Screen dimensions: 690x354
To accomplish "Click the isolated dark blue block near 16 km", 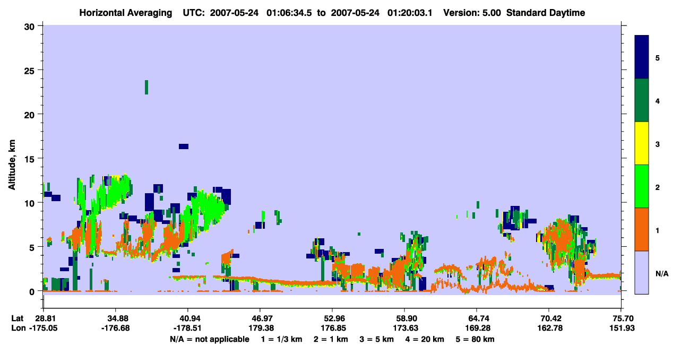I will tap(184, 146).
